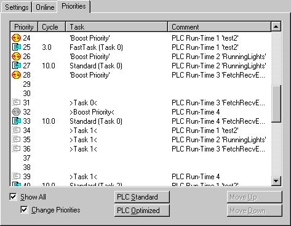This screenshot has width=291, height=226.
Task: Select Standard (Task 0) at priority 33
Action: tap(96, 121)
